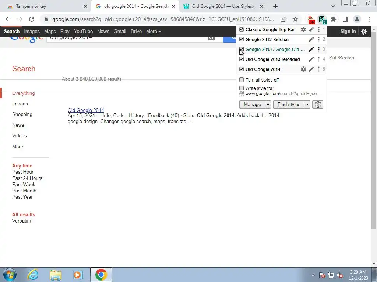Click the share page icon in address bar
The width and height of the screenshot is (377, 282).
[283, 19]
